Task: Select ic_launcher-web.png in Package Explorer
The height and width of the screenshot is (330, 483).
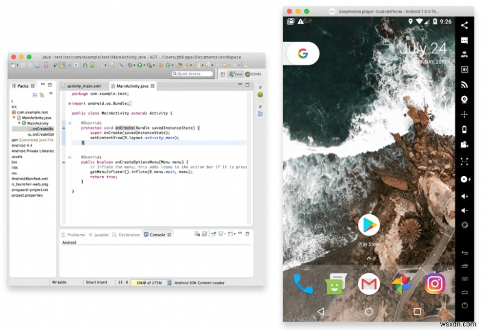Action: [x=30, y=184]
